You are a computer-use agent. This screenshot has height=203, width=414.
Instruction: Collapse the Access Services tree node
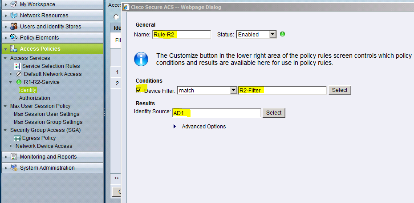pyautogui.click(x=5, y=58)
